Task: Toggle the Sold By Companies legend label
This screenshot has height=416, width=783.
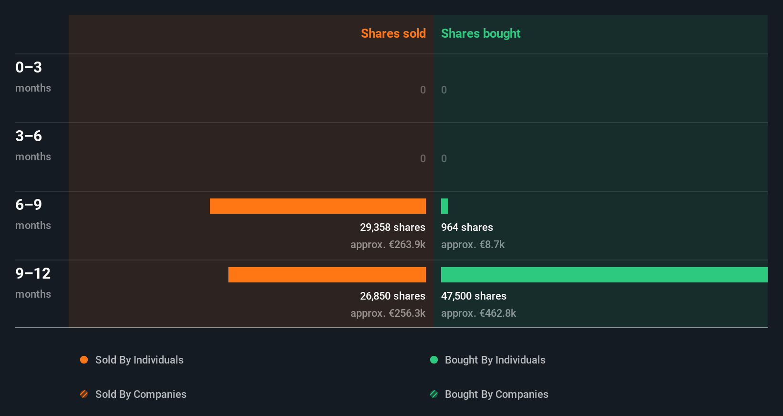Action: pos(141,394)
